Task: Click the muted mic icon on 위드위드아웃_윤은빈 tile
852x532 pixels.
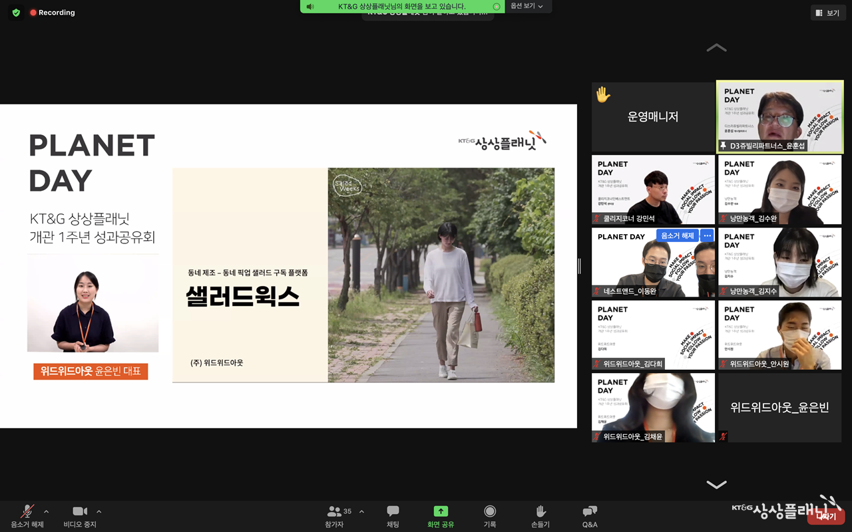Action: point(724,437)
